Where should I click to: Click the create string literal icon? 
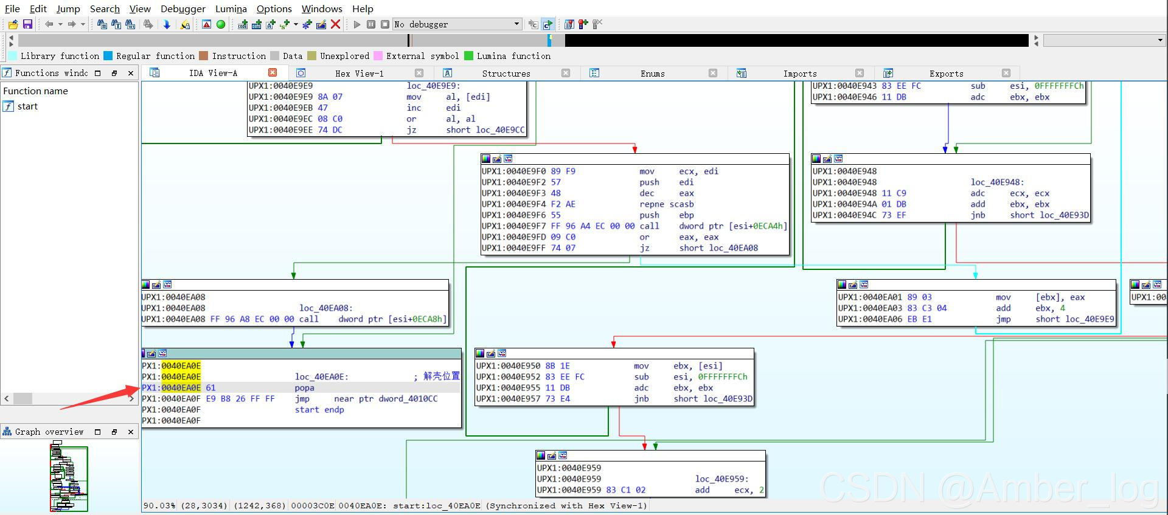(271, 24)
